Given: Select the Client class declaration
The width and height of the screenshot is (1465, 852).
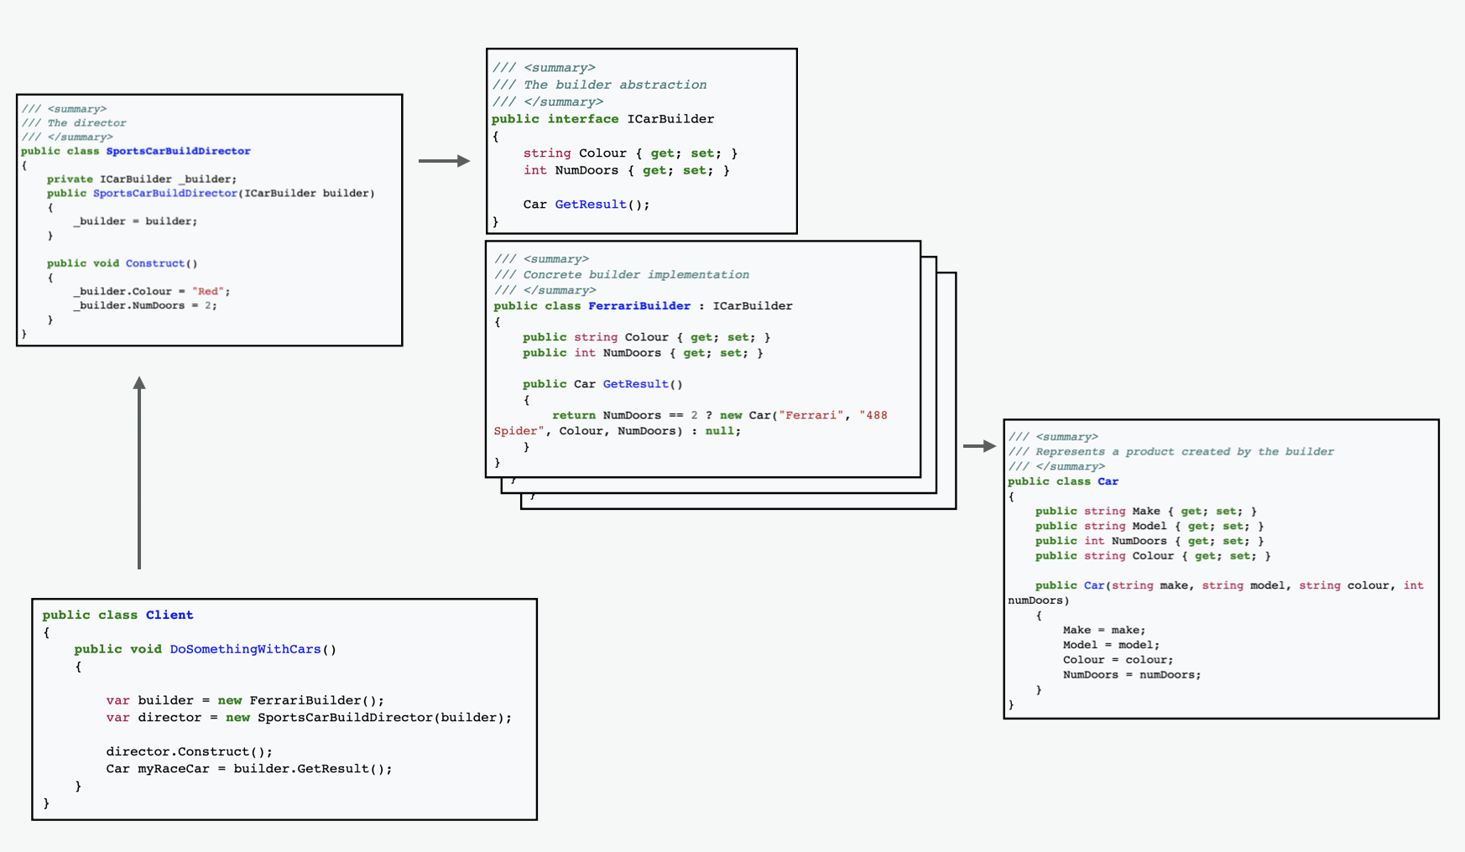Looking at the screenshot, I should click(117, 615).
